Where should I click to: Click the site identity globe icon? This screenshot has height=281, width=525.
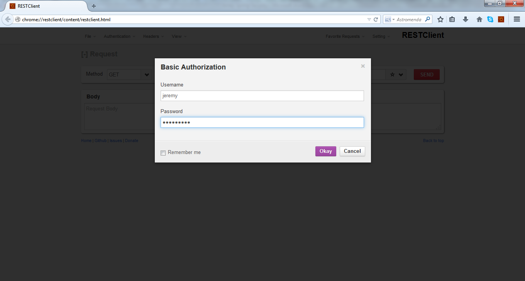(x=18, y=19)
